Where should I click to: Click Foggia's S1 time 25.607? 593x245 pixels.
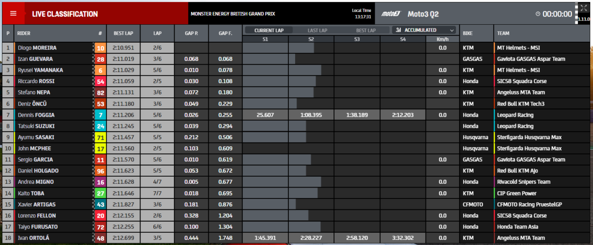[265, 115]
